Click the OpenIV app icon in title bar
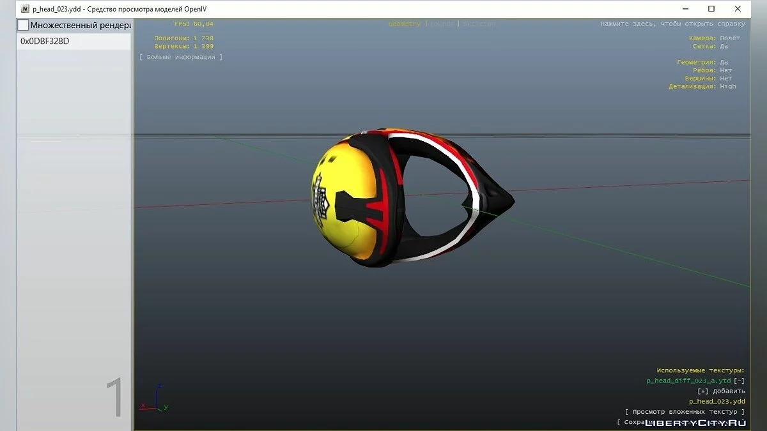 (25, 9)
